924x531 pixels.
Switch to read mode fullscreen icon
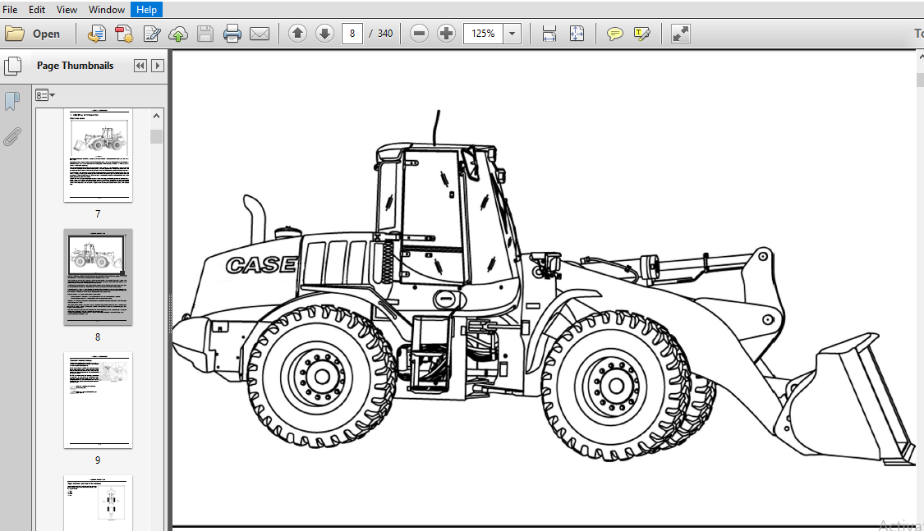(681, 34)
